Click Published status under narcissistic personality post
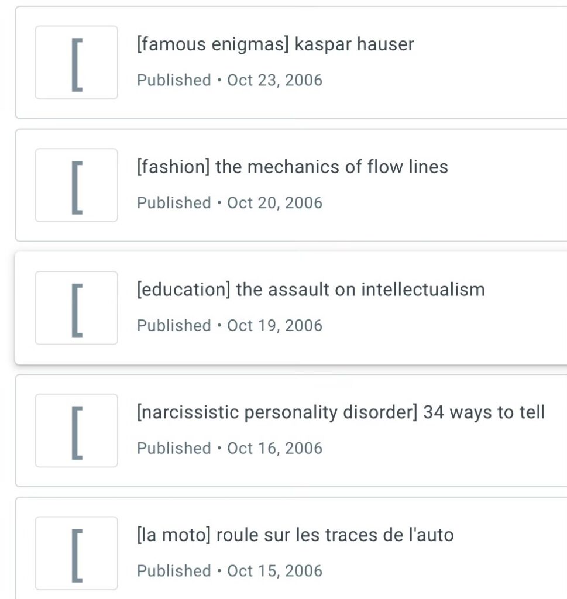The width and height of the screenshot is (567, 599). pyautogui.click(x=174, y=449)
